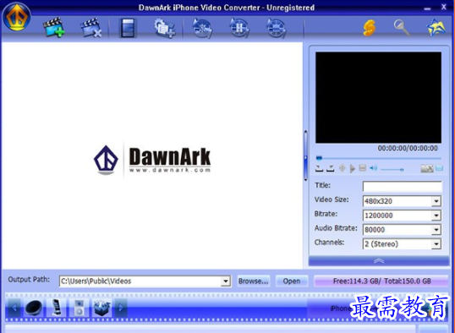Remove video with the clapperboard X icon
The width and height of the screenshot is (455, 333).
[91, 28]
